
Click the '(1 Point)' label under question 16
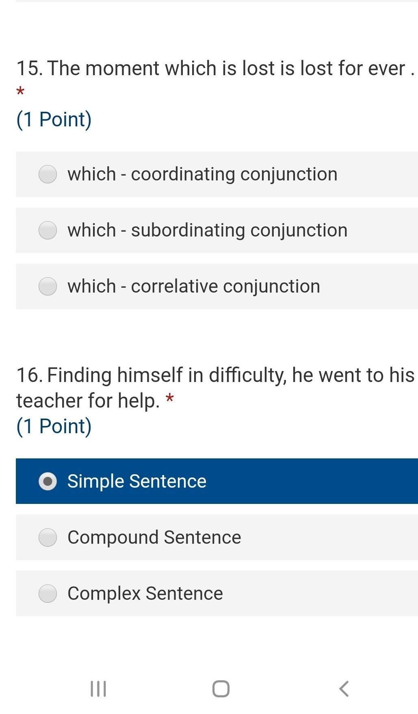pyautogui.click(x=54, y=426)
